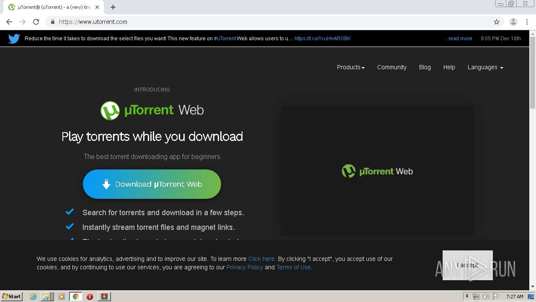Click the padlock site info icon
536x302 pixels.
[x=52, y=22]
